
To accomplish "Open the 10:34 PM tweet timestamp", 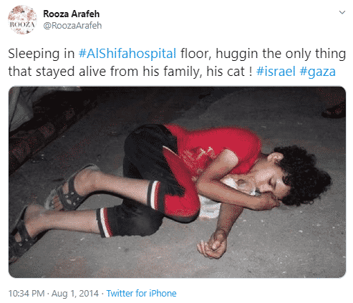I will click(x=26, y=293).
